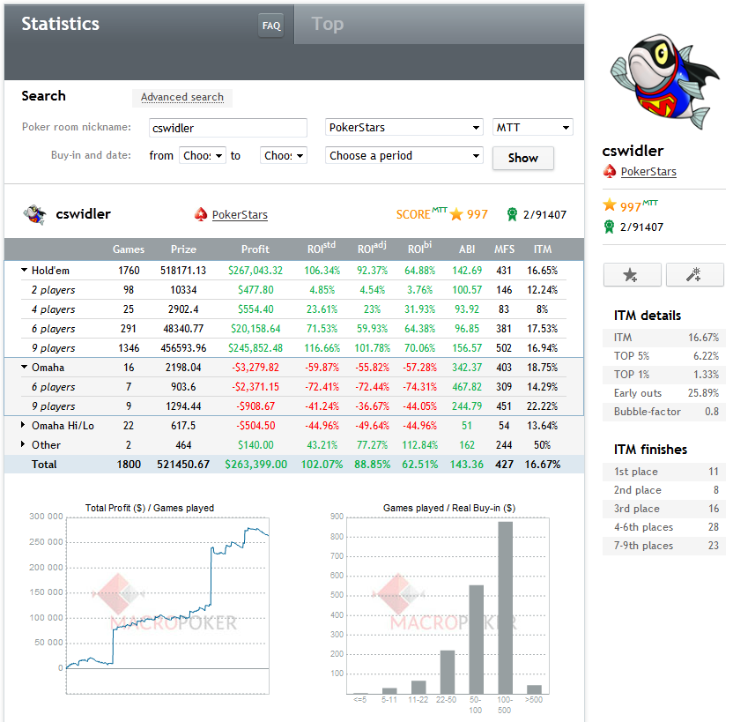This screenshot has height=722, width=733.
Task: Click the magic wand button
Action: pyautogui.click(x=694, y=275)
